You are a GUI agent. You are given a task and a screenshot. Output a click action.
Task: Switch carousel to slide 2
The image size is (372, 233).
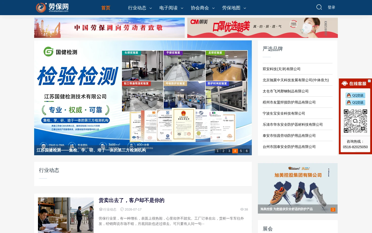(x=223, y=151)
